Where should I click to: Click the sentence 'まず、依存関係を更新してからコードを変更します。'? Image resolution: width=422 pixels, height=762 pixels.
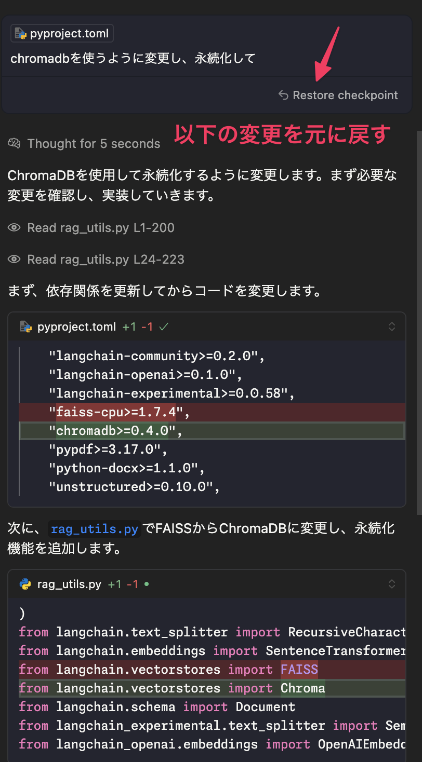point(164,291)
